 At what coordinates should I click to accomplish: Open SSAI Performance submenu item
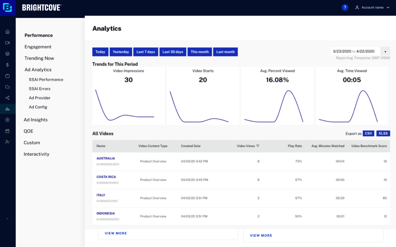46,80
